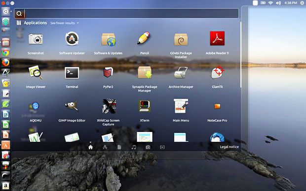Launch Synaptic Package Manager
The height and width of the screenshot is (191, 306).
145,72
